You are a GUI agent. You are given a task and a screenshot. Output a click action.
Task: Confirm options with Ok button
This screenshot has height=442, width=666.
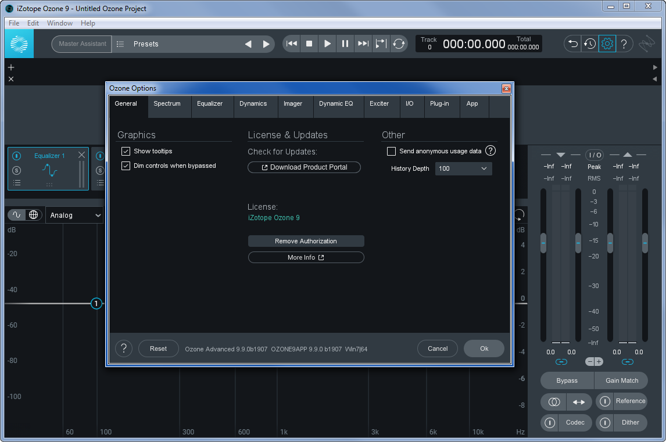pyautogui.click(x=484, y=348)
